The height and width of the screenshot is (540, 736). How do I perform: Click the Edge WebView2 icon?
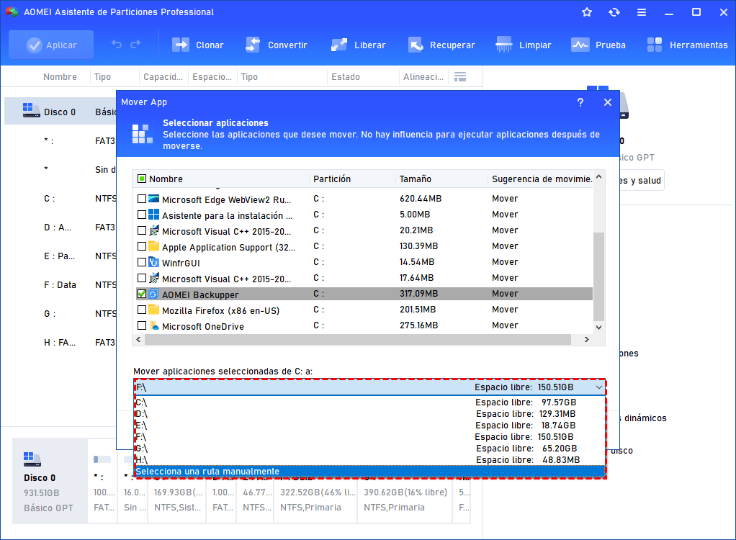[x=153, y=199]
